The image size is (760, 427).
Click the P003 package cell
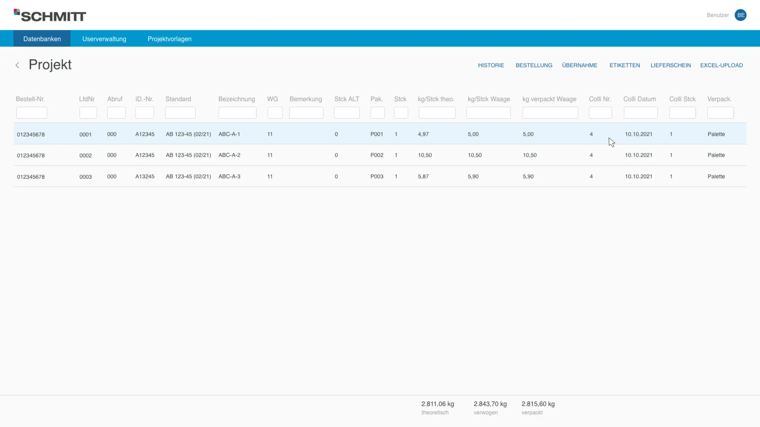tap(377, 176)
